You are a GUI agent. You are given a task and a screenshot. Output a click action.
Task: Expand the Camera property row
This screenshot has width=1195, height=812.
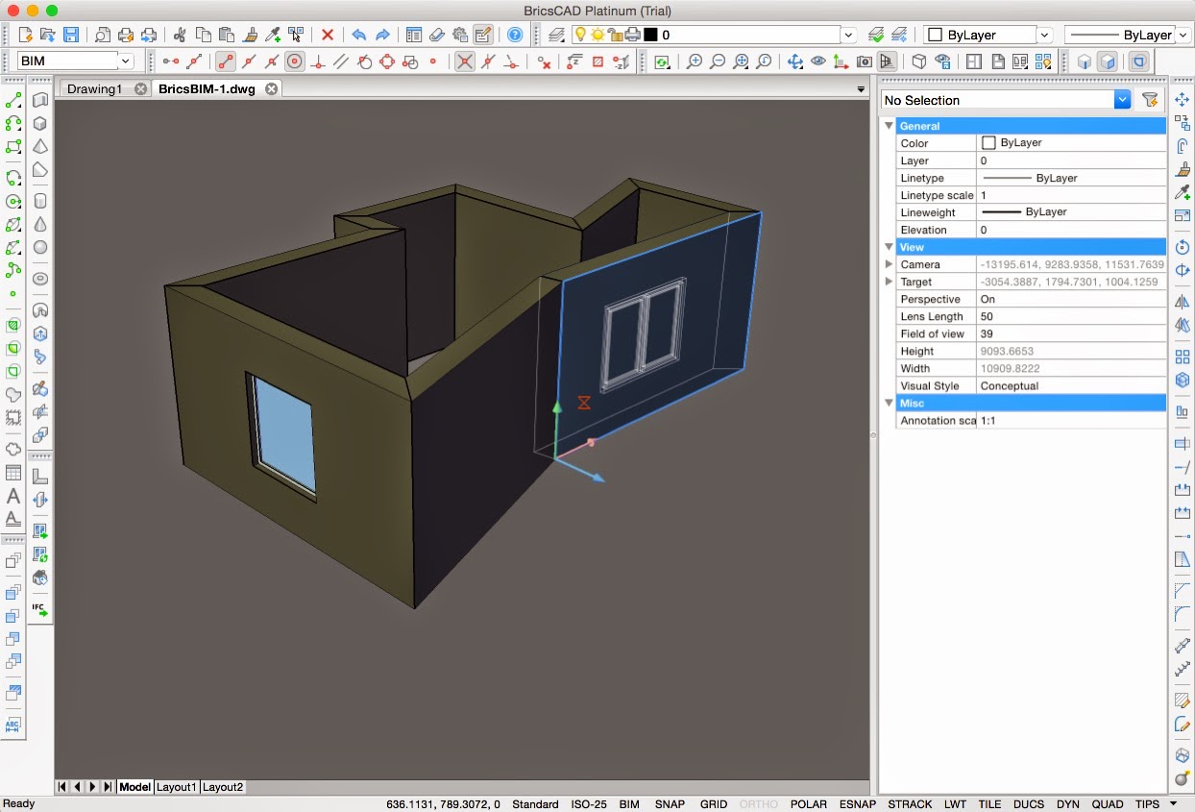pyautogui.click(x=889, y=264)
